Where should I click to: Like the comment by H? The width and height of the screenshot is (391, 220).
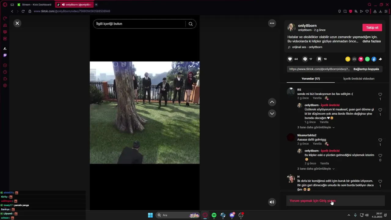(380, 182)
